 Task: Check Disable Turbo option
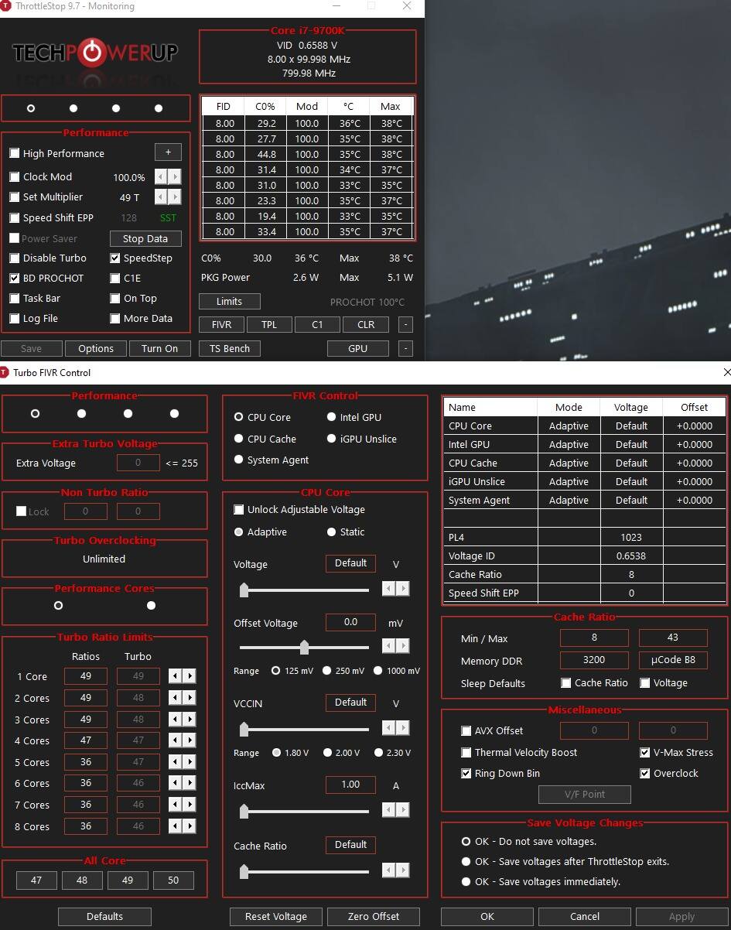tap(15, 258)
